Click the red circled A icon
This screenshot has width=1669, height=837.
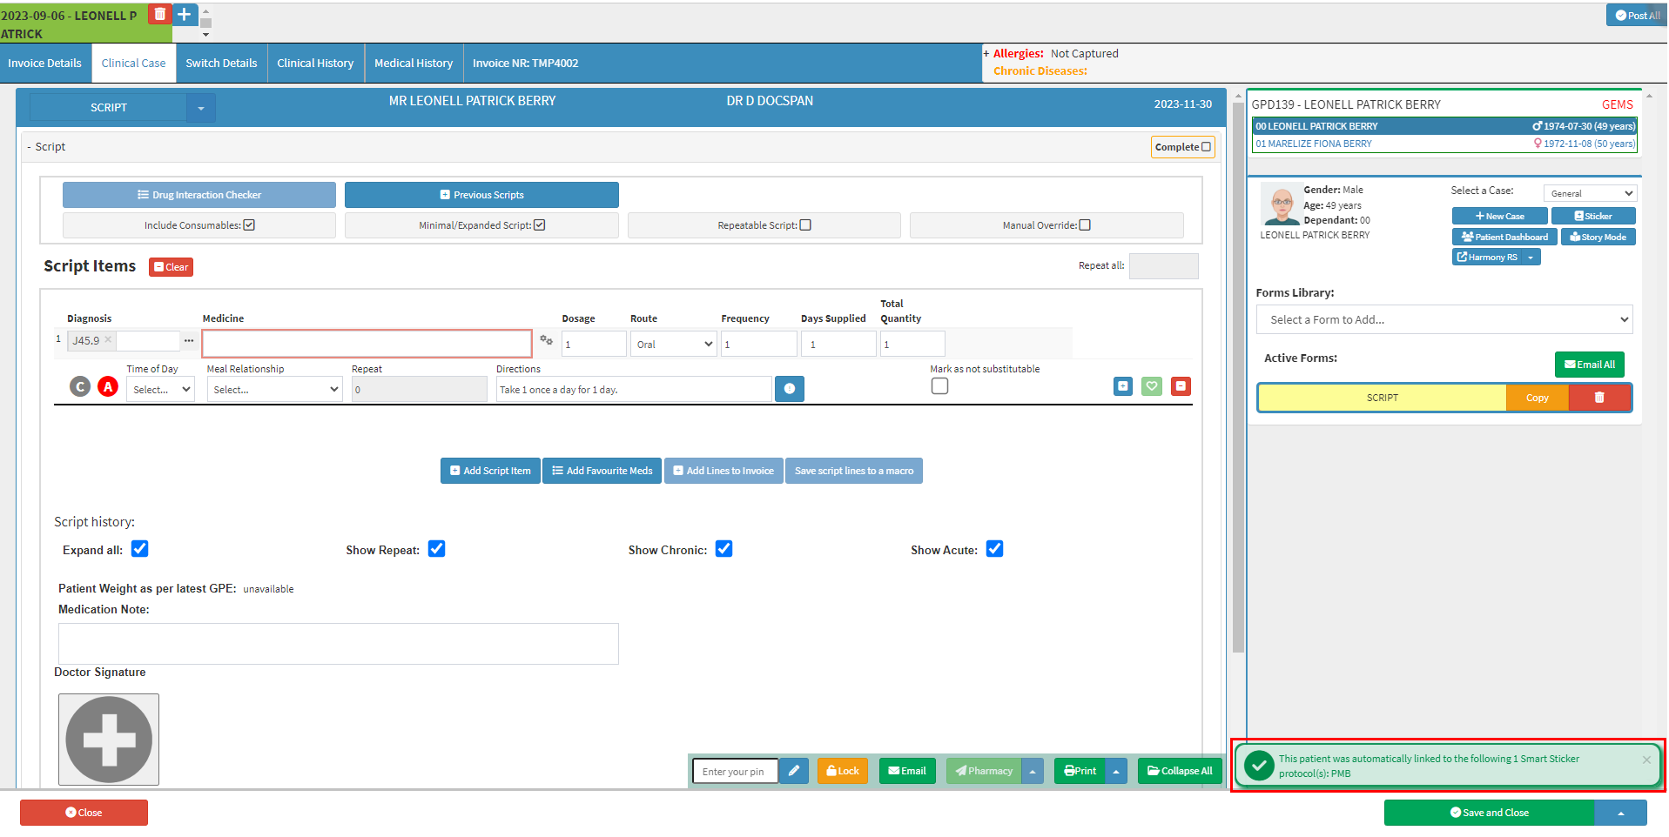tap(108, 386)
